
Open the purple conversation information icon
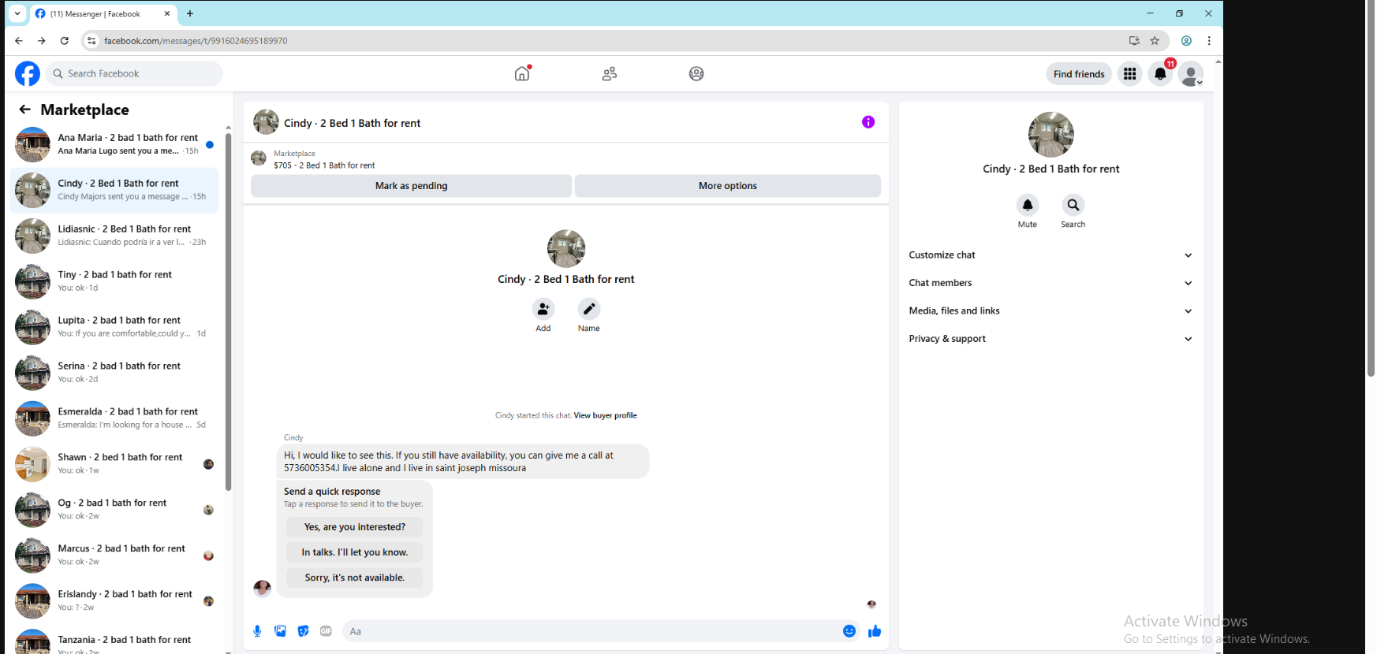pyautogui.click(x=868, y=122)
